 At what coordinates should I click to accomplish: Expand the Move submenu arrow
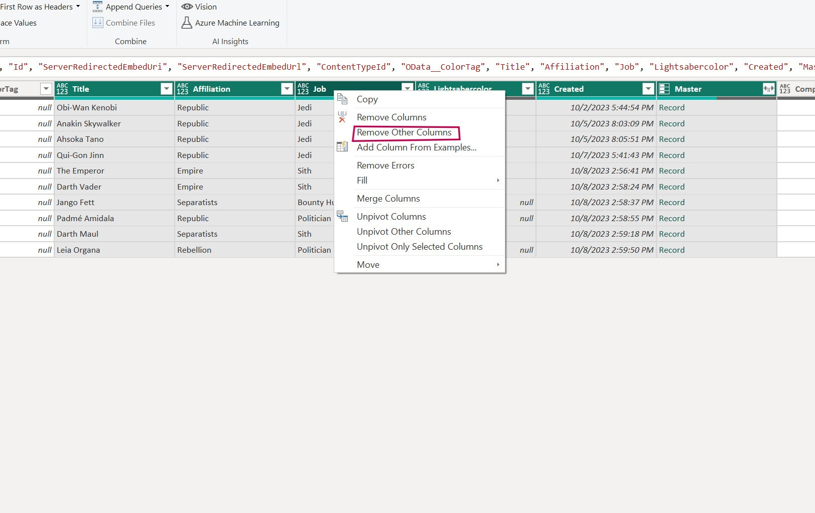pyautogui.click(x=498, y=264)
